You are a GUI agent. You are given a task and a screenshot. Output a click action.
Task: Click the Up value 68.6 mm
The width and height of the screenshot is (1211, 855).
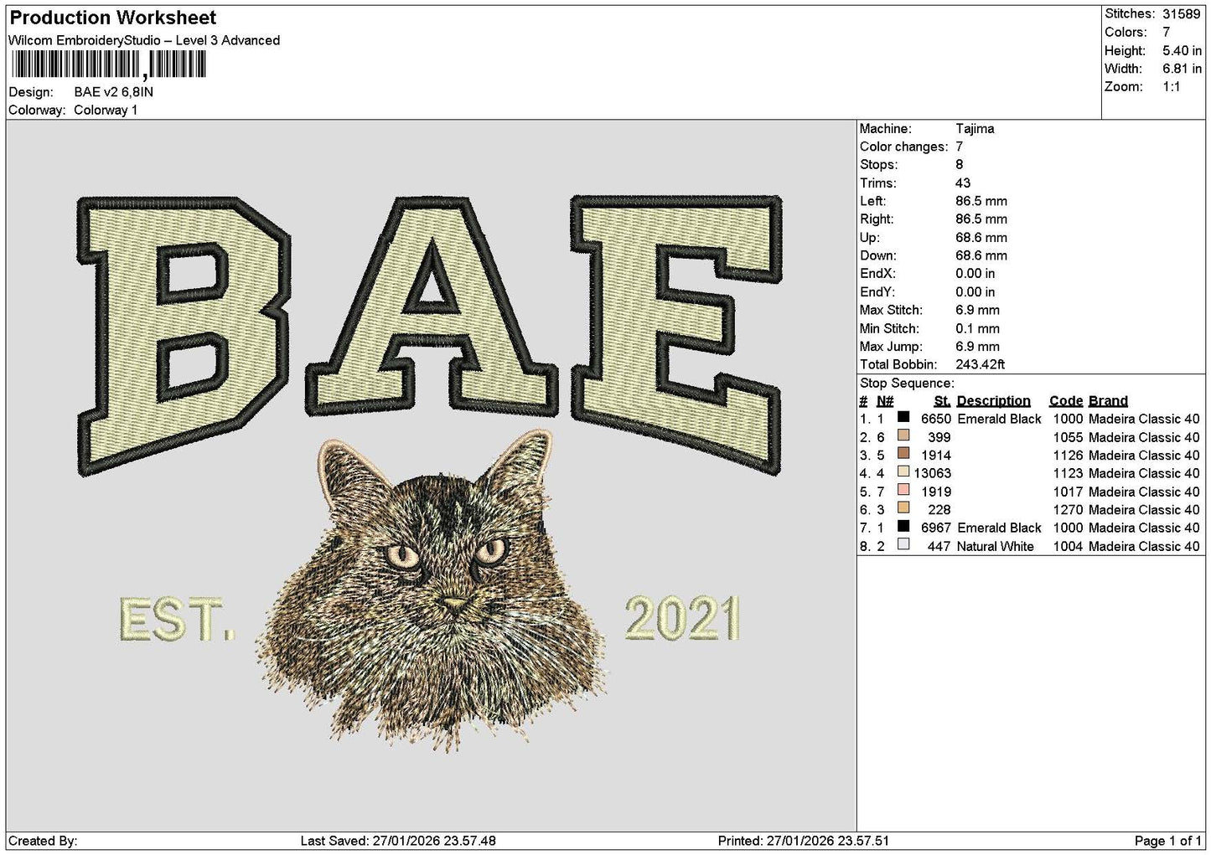pos(981,237)
